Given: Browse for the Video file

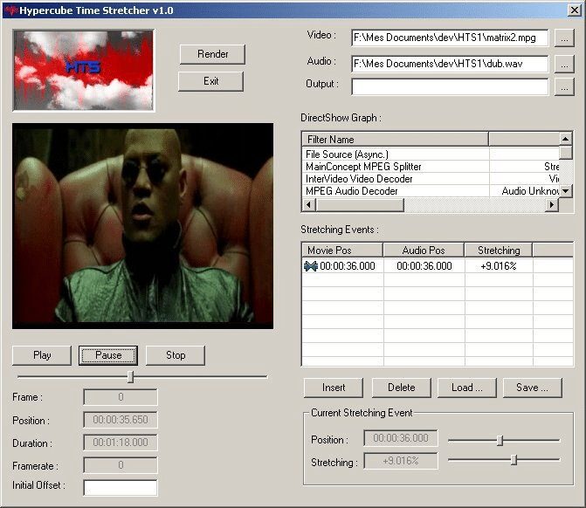Looking at the screenshot, I should [564, 38].
